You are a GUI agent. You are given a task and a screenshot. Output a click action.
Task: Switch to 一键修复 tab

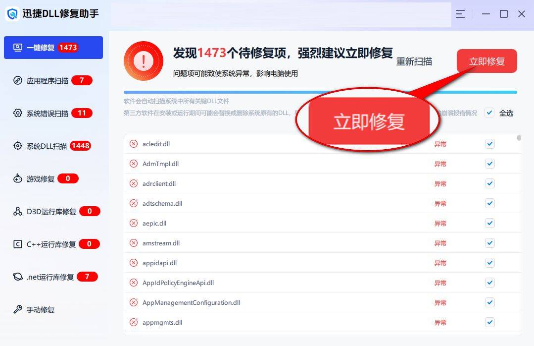pos(53,48)
